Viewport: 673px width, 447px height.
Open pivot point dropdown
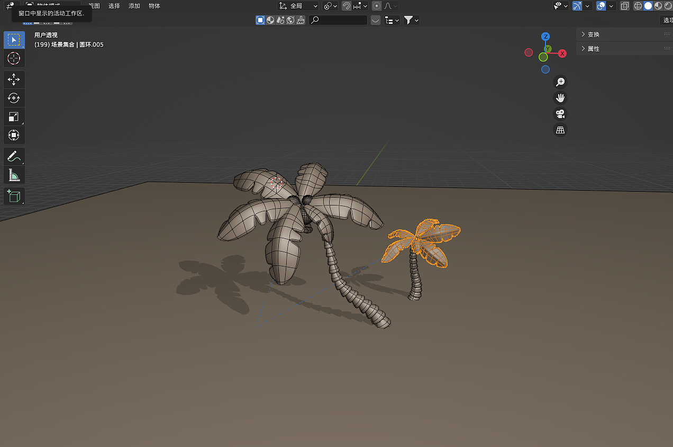[x=331, y=6]
